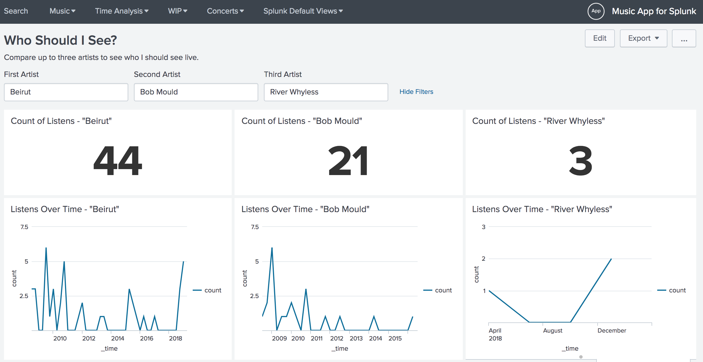Open the Export dropdown button

pos(643,38)
